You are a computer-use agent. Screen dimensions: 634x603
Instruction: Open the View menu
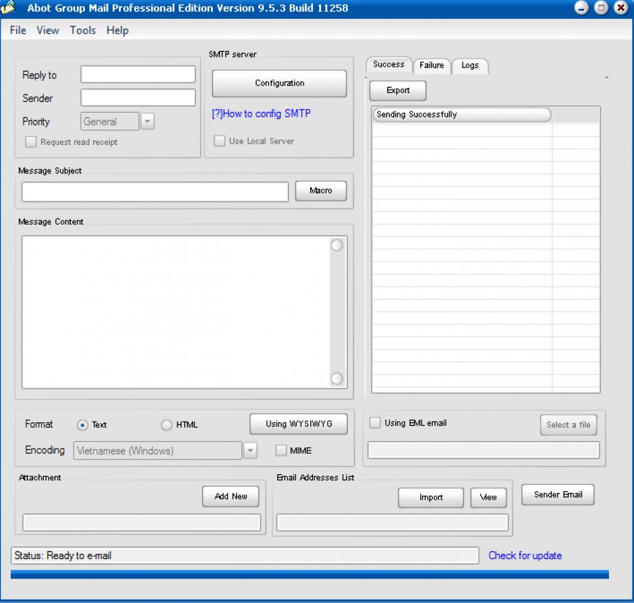(48, 30)
